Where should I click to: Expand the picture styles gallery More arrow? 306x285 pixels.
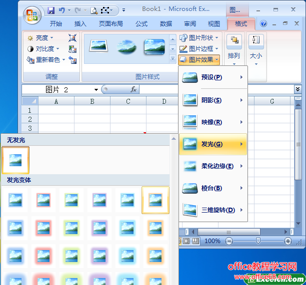[x=172, y=58]
